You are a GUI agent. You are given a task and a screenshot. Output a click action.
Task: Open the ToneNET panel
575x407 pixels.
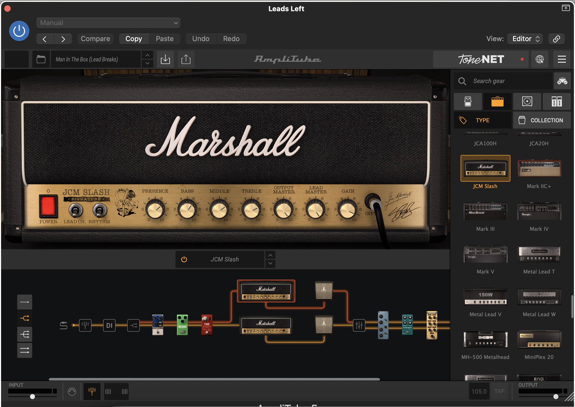point(481,59)
